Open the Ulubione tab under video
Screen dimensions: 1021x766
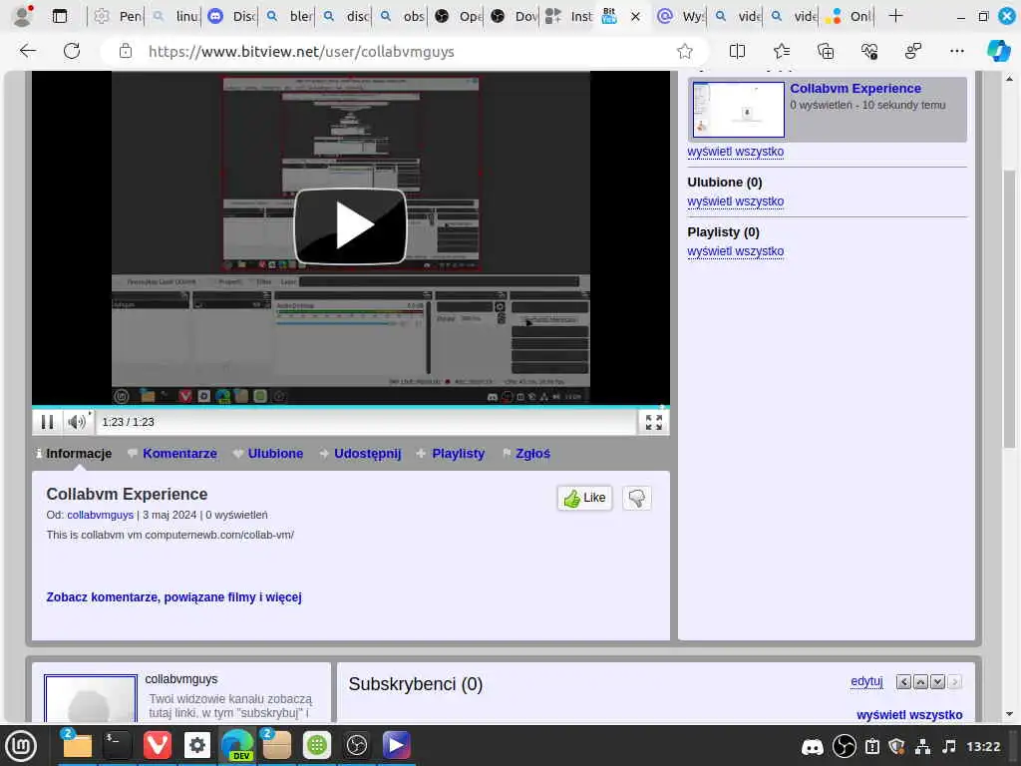[275, 454]
